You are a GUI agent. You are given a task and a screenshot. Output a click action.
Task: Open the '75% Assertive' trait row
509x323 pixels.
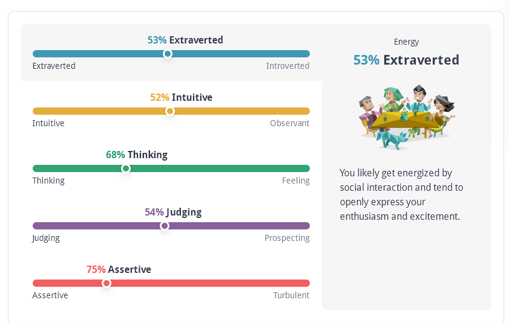coord(119,269)
